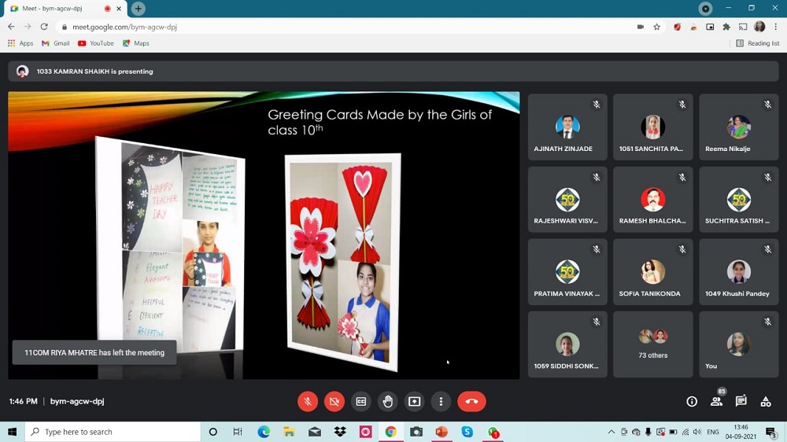Open the more options three-dot menu

[x=441, y=401]
